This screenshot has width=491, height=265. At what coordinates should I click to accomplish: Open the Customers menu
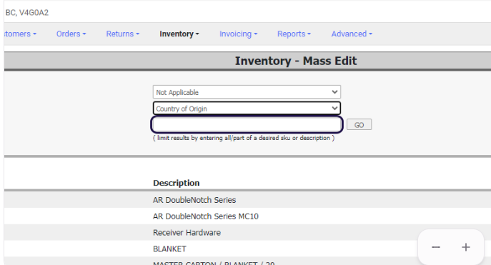click(x=20, y=34)
